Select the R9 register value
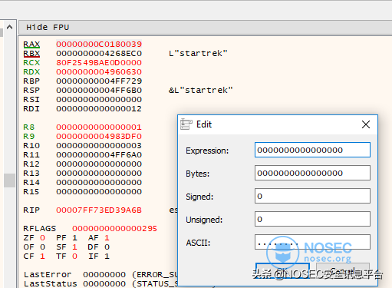Screen dimensions: 392x288 99,137
